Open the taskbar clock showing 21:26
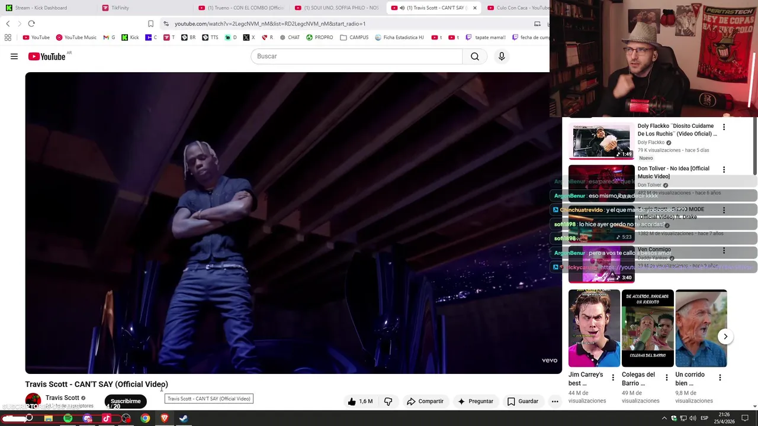The height and width of the screenshot is (426, 758). [x=725, y=418]
